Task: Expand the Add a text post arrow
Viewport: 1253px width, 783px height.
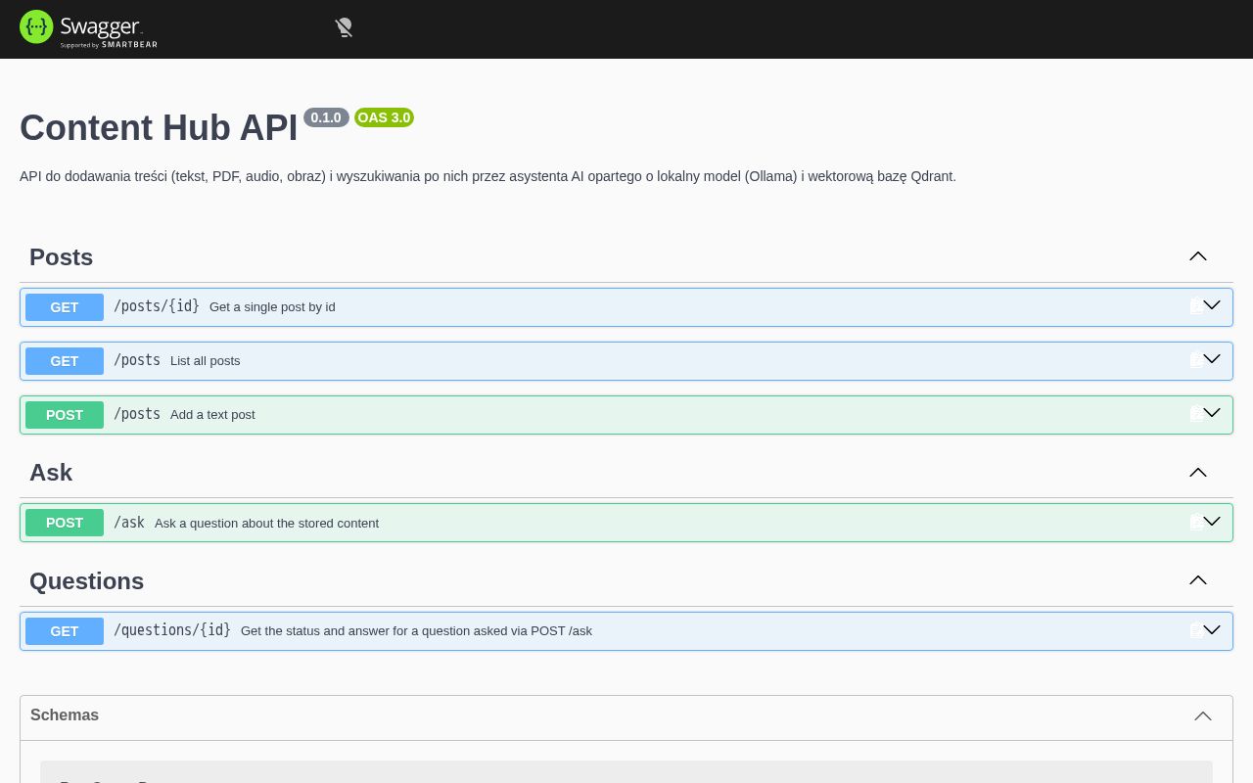Action: (1212, 413)
